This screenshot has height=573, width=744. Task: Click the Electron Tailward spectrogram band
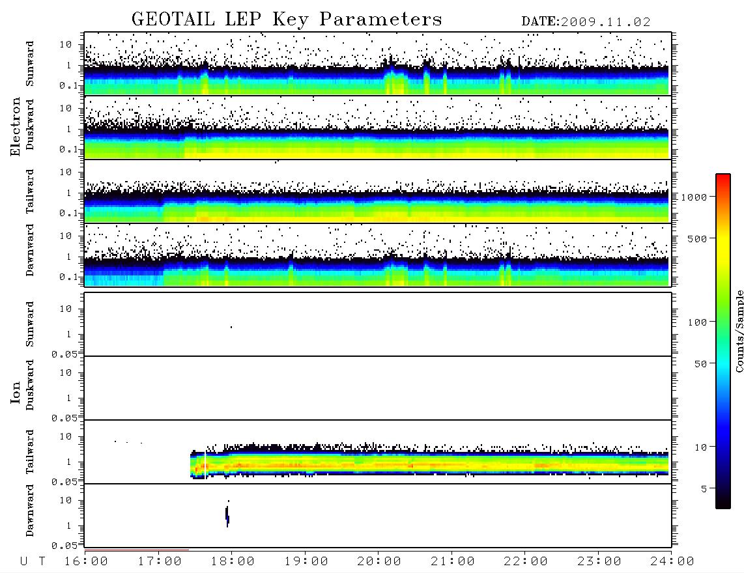(x=377, y=206)
